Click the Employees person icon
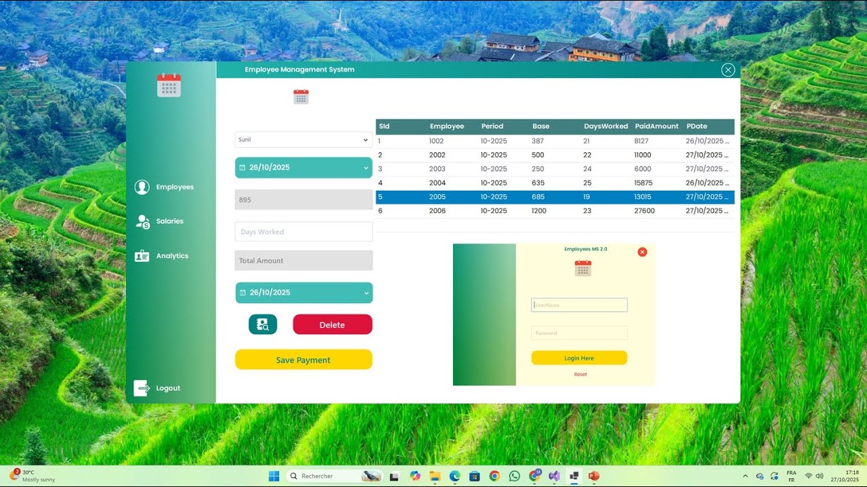The width and height of the screenshot is (867, 487). [142, 187]
